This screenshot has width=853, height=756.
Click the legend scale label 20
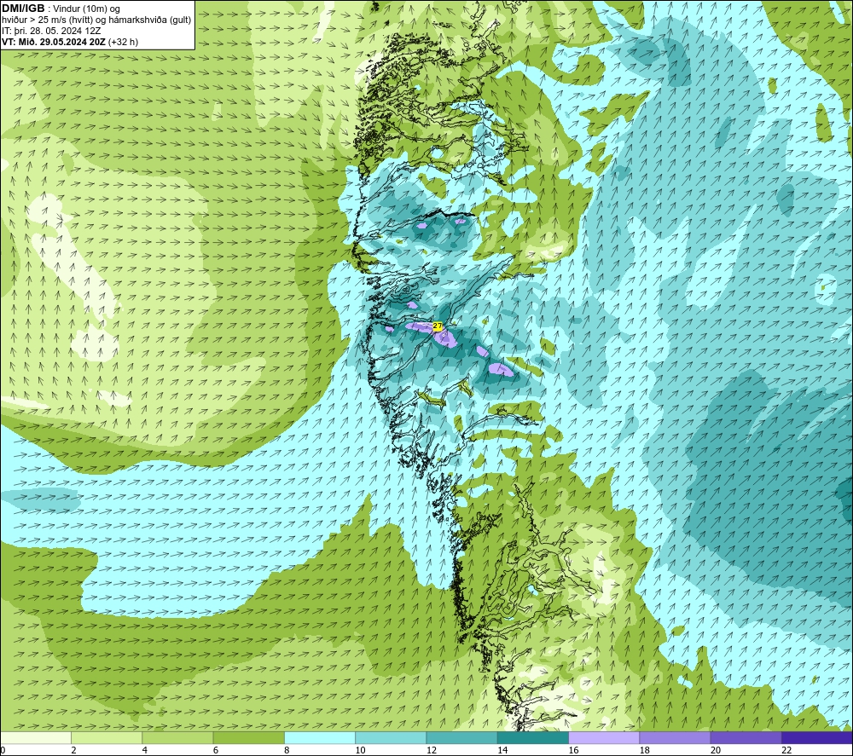[716, 750]
